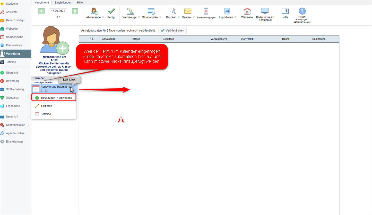Switch to the Einstellungen tab at the top
The image size is (372, 215).
point(63,2)
